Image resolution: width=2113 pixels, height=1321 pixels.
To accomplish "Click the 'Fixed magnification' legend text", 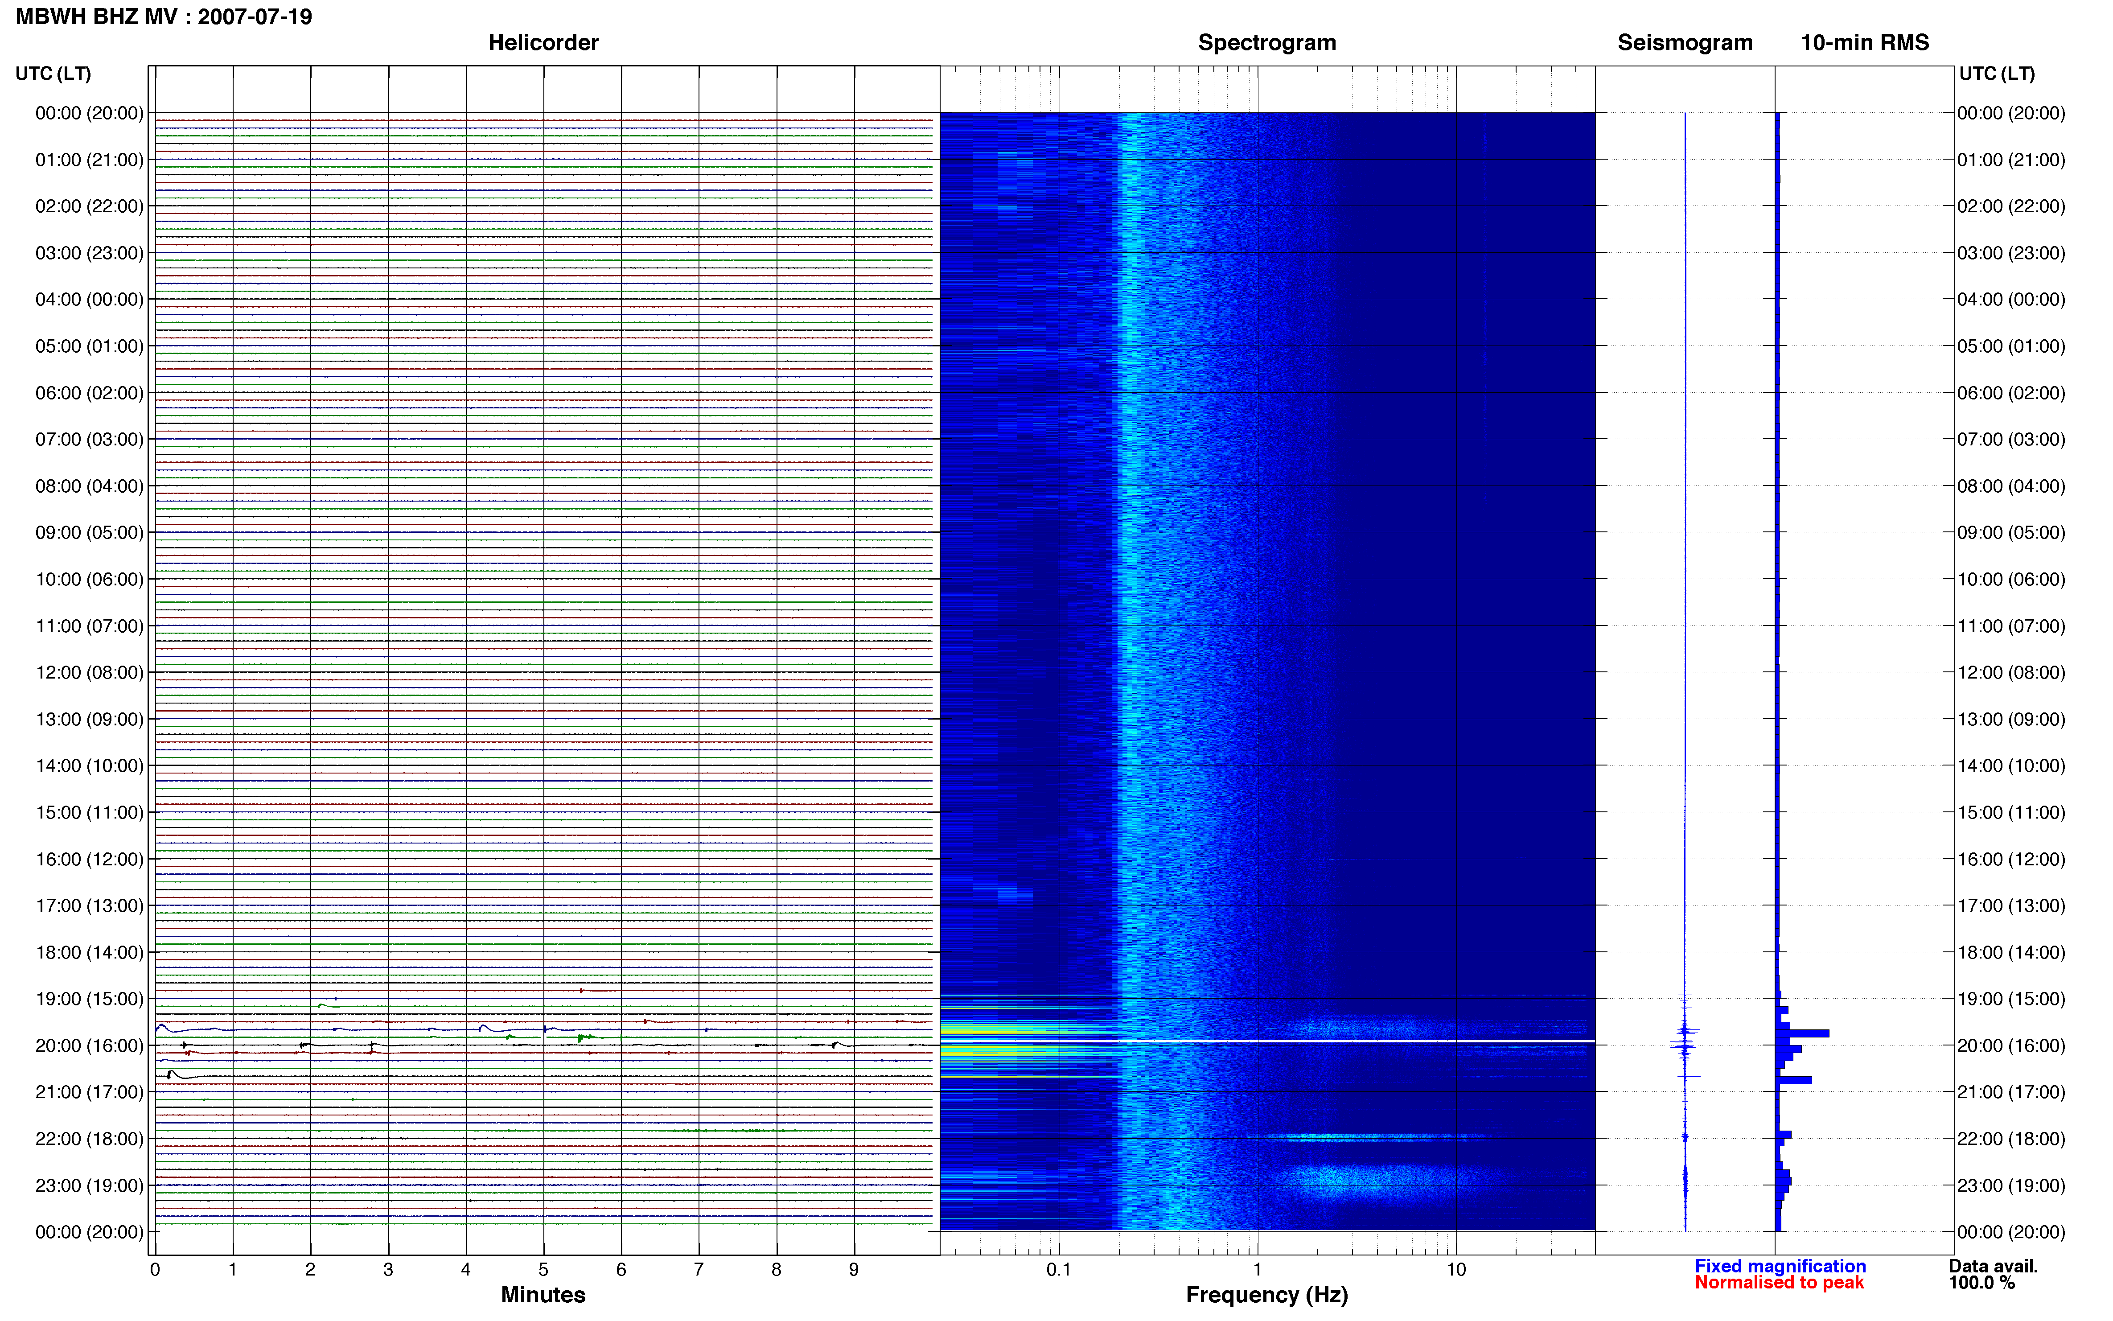I will [1780, 1266].
